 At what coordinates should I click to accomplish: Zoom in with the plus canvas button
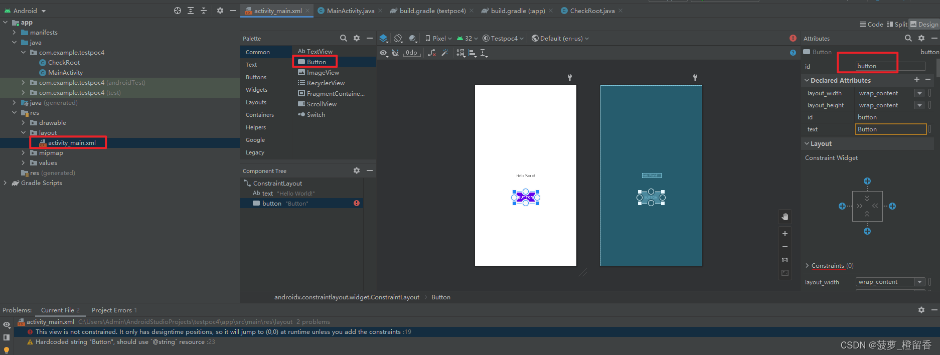coord(785,234)
